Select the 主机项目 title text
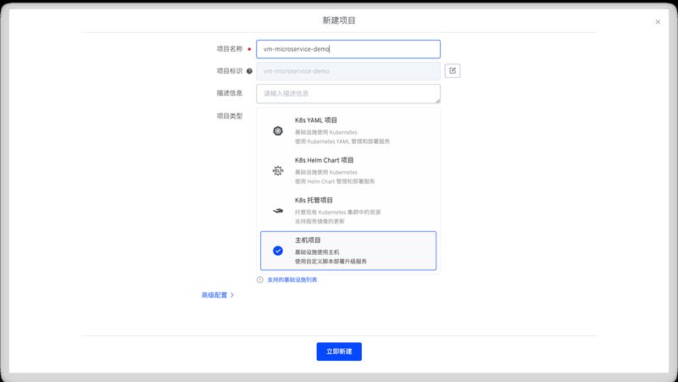678x382 pixels. pos(308,241)
